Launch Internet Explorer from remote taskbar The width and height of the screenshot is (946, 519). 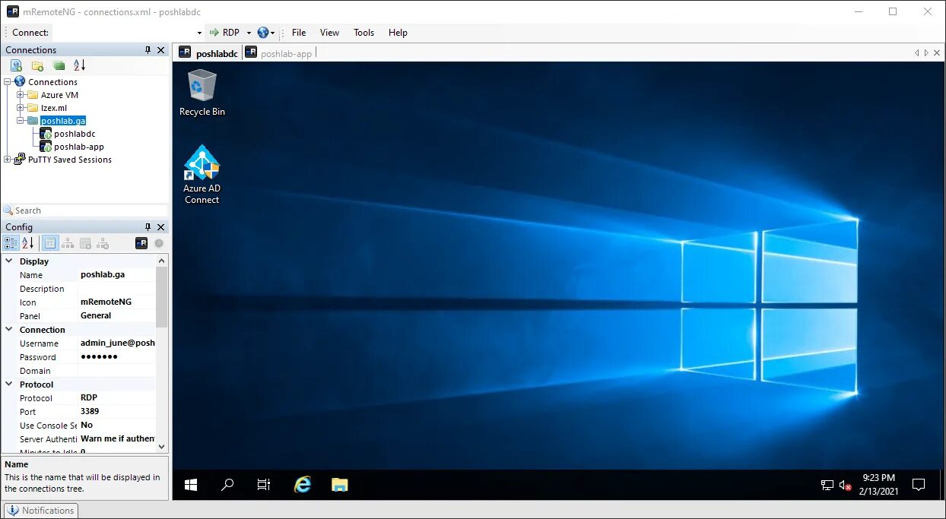(303, 485)
